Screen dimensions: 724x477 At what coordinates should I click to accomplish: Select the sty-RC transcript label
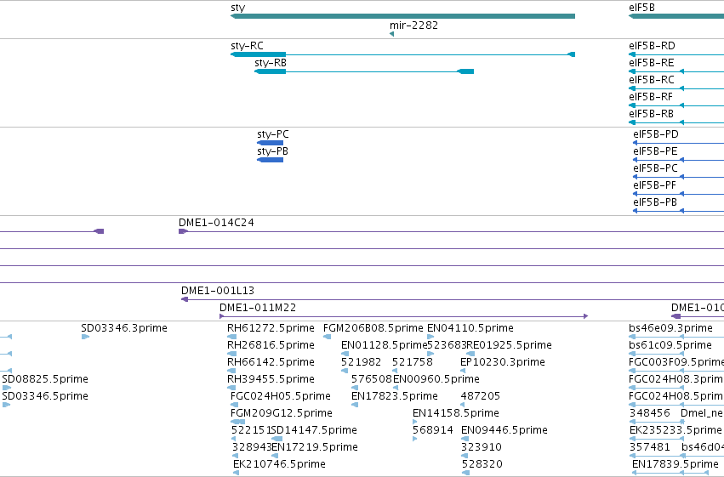[x=247, y=46]
